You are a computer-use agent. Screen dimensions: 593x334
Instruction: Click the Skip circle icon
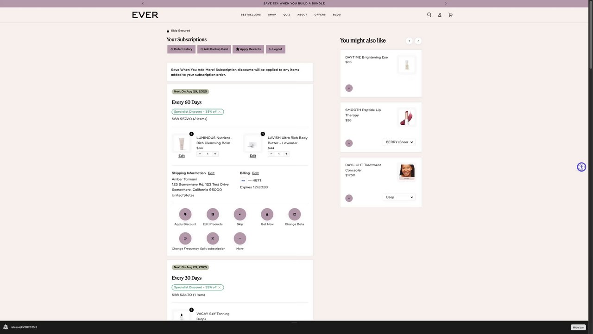(x=240, y=214)
